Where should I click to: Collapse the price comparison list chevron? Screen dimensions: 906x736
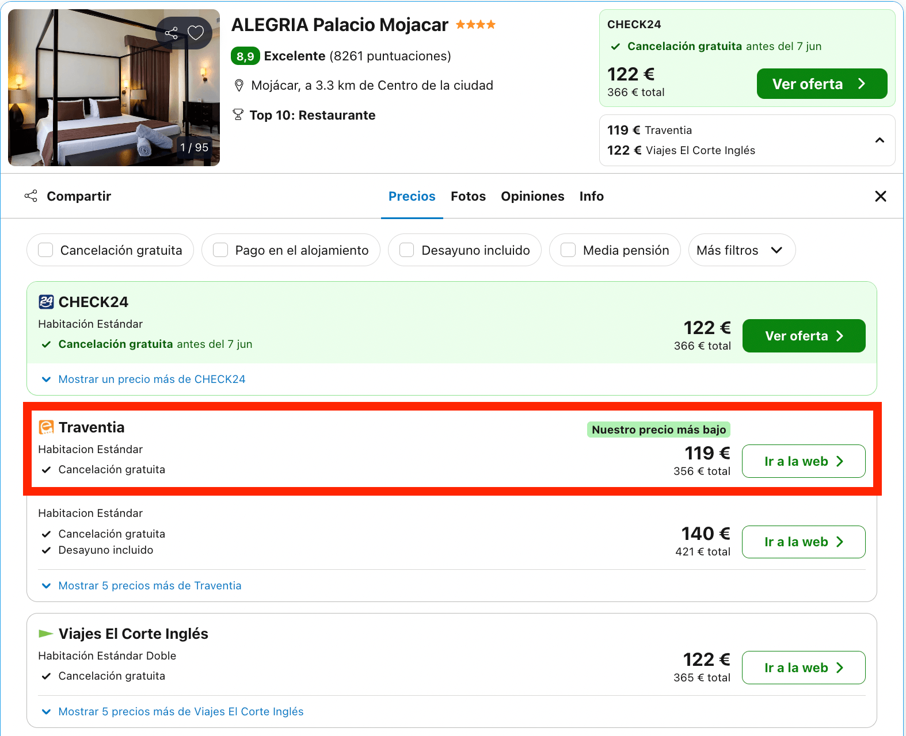(880, 140)
